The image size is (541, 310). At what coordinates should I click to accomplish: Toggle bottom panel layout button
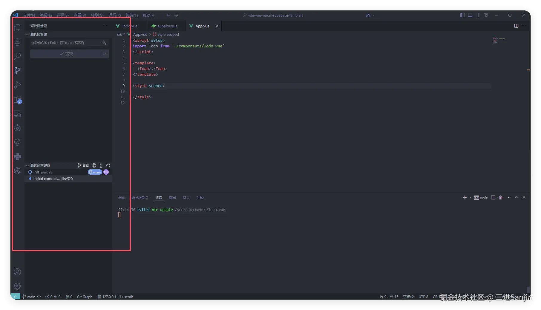(470, 15)
